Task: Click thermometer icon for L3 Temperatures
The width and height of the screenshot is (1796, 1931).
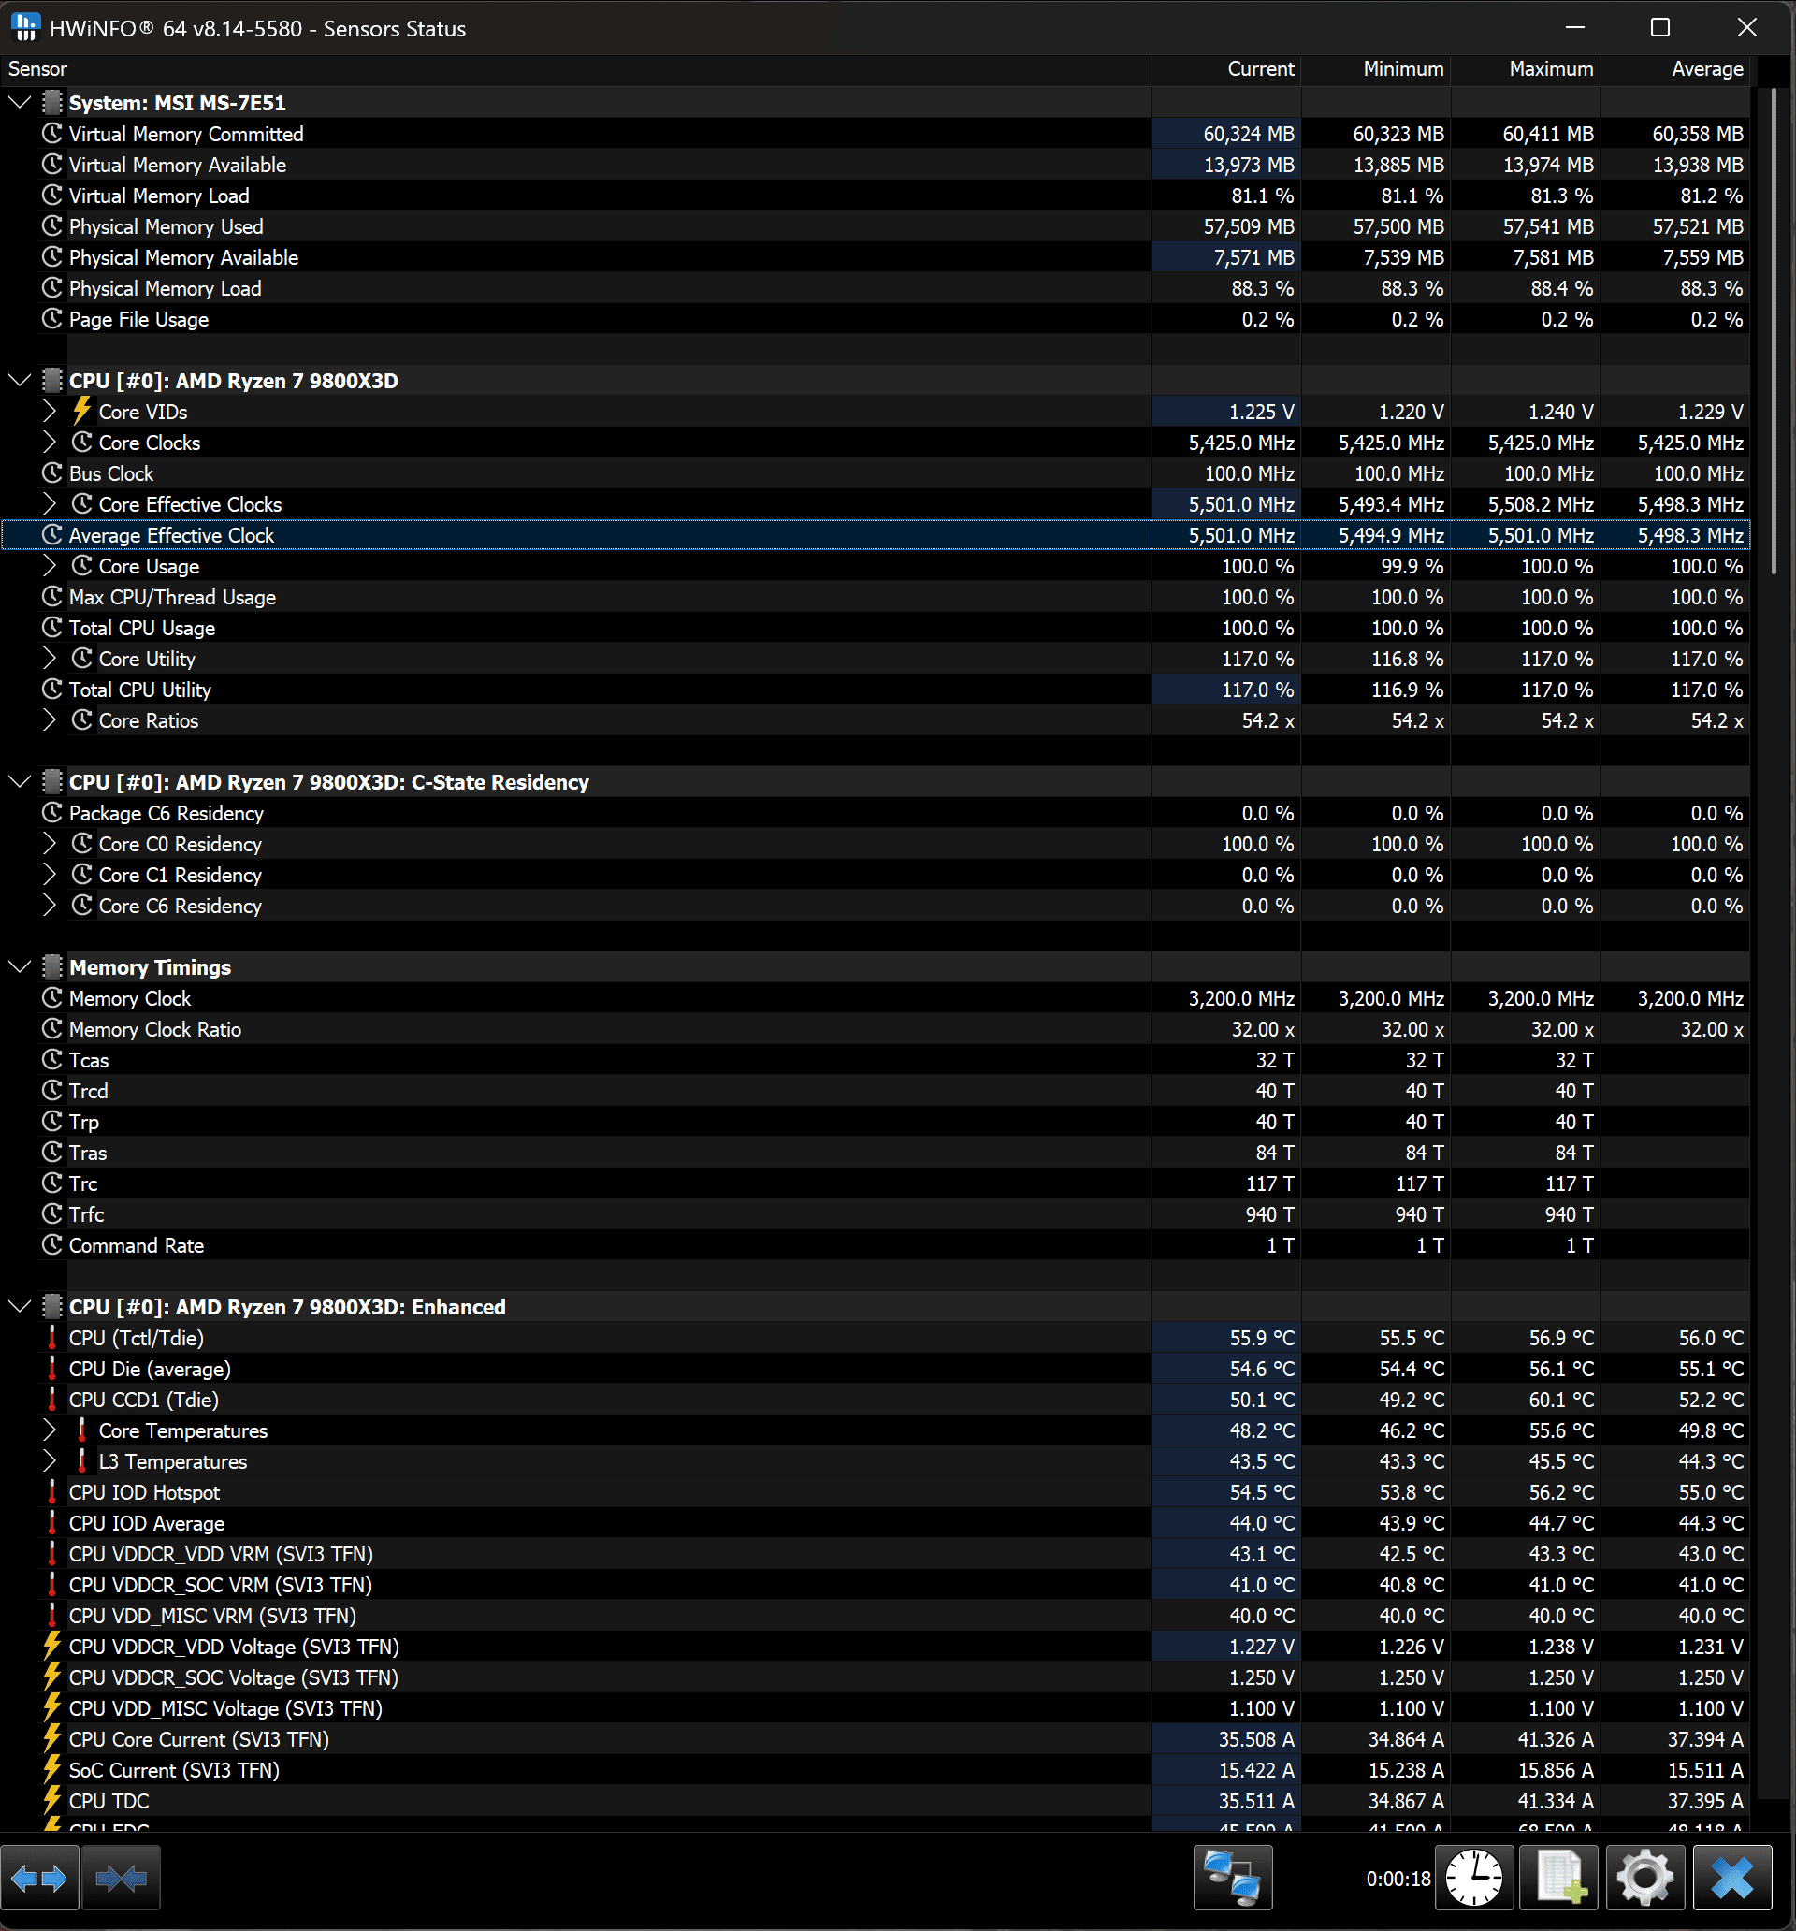Action: [82, 1460]
